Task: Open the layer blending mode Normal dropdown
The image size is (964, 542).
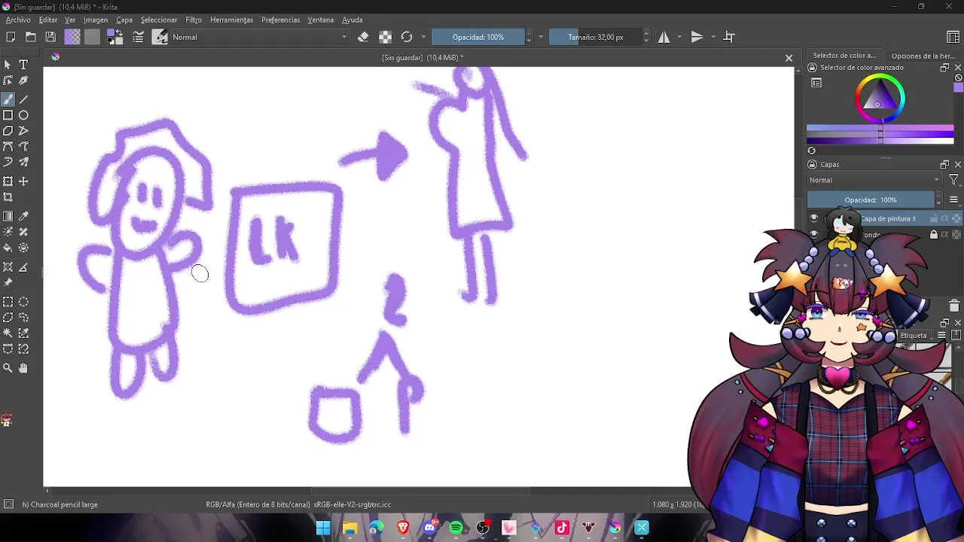Action: tap(874, 180)
